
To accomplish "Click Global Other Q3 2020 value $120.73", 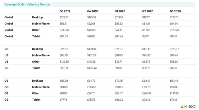I will 174,30.
